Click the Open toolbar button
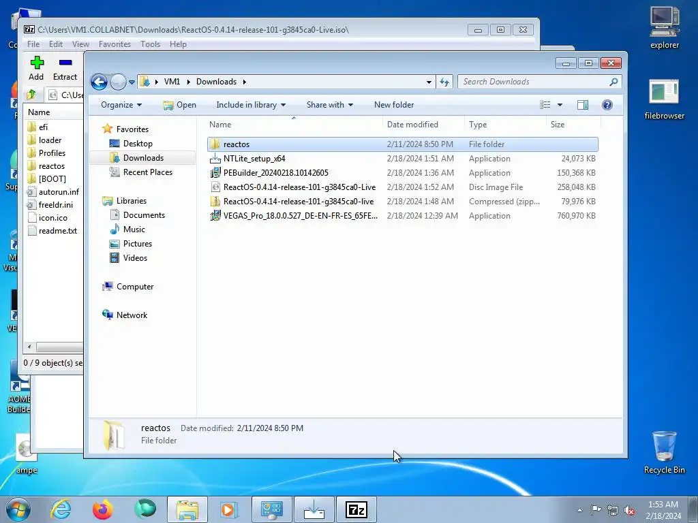 click(179, 105)
